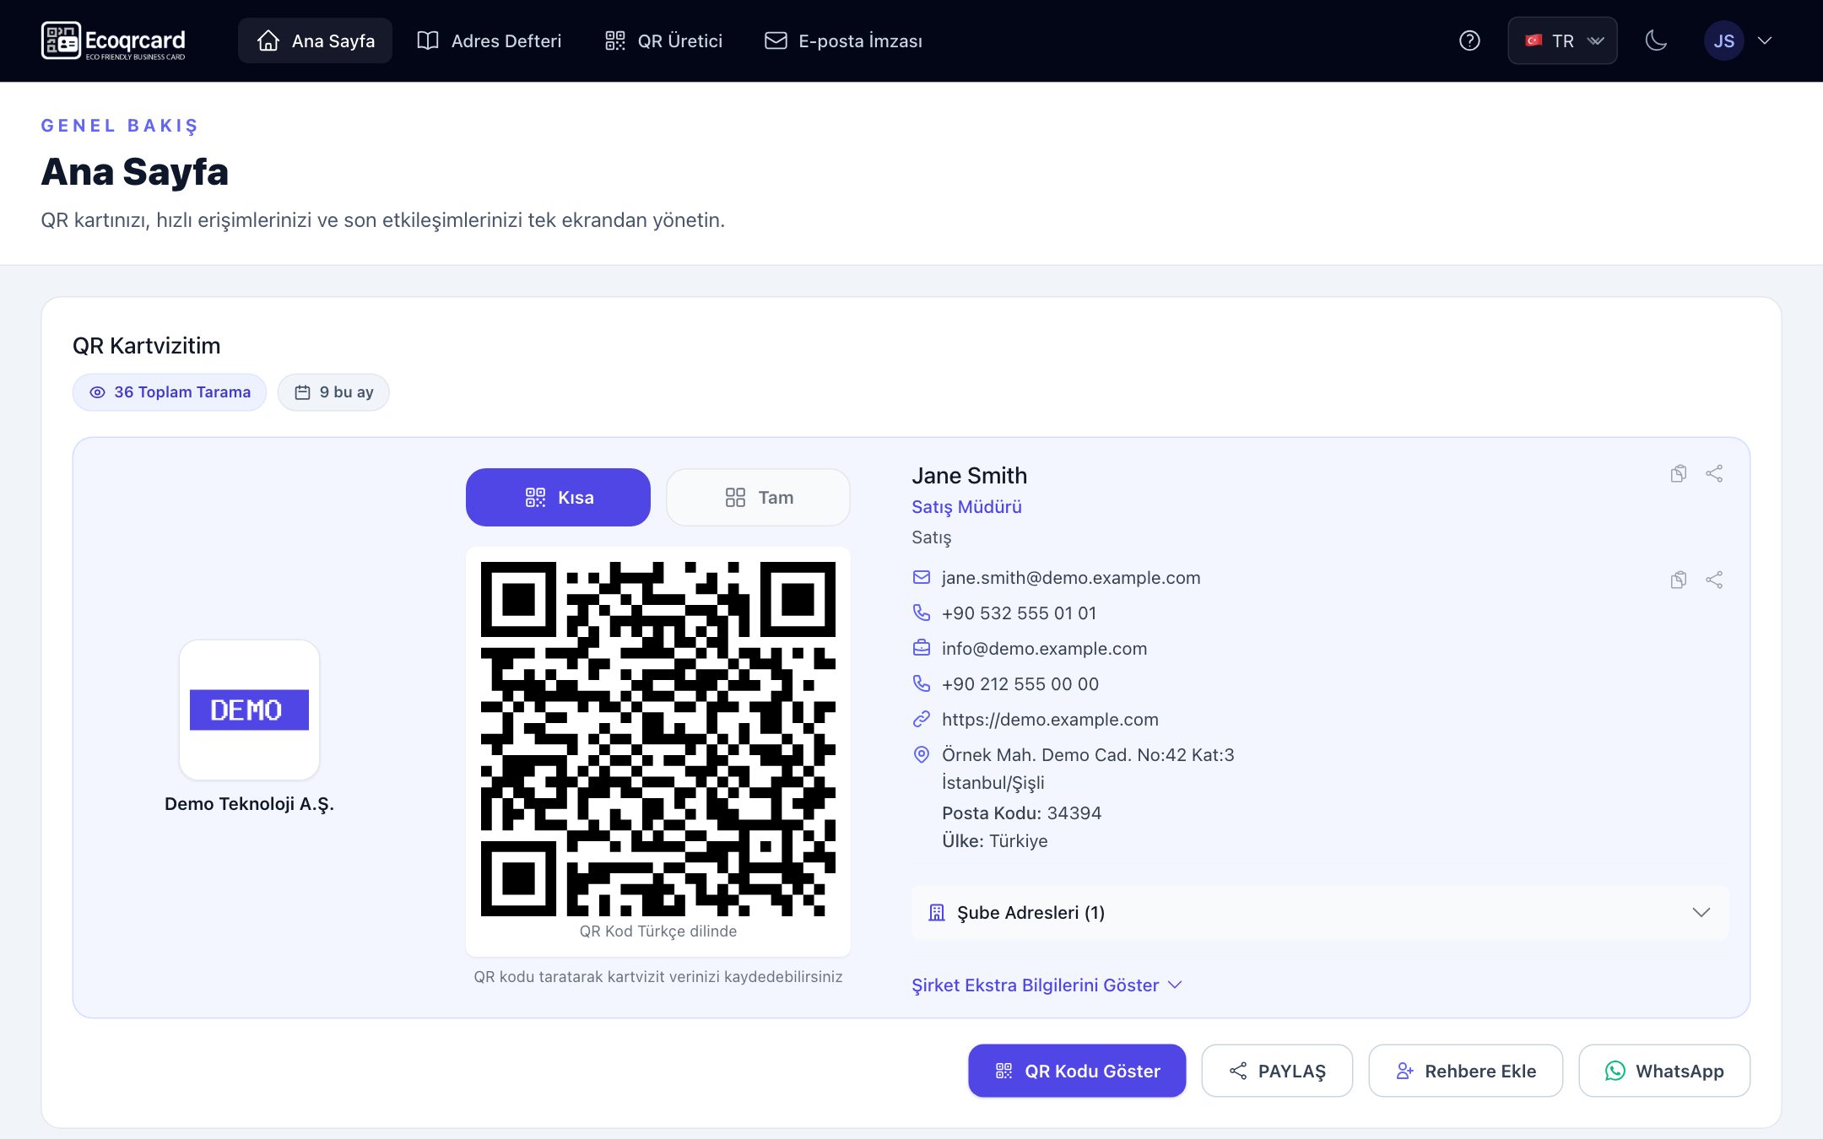The image size is (1823, 1139).
Task: Go to Ana Sayfa tab
Action: (x=315, y=40)
